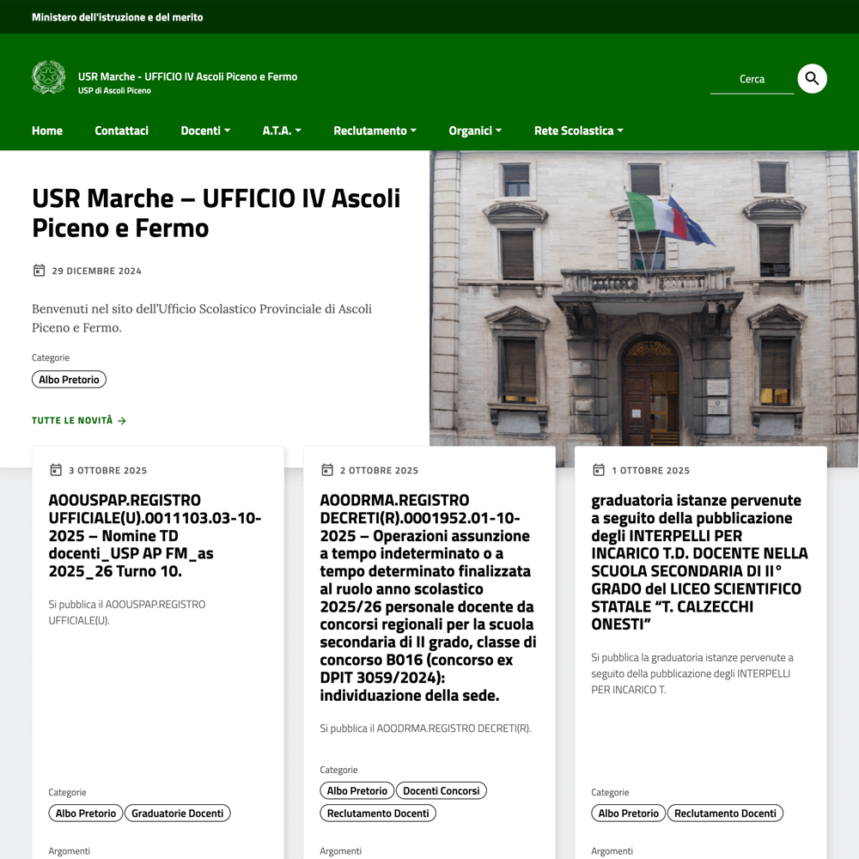859x859 pixels.
Task: Click calendar icon beside 3 Ottobre 2025
Action: point(56,470)
